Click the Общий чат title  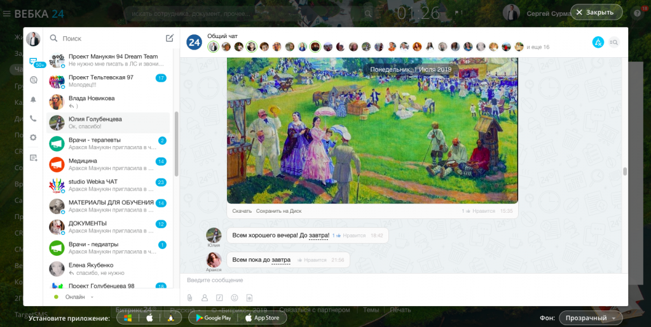point(223,36)
